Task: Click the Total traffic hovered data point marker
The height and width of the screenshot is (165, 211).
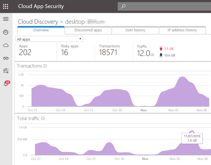Action: (192, 131)
